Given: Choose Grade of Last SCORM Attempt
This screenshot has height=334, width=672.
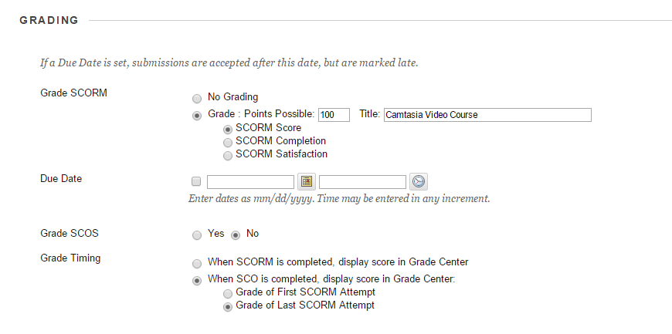Looking at the screenshot, I should tap(227, 306).
